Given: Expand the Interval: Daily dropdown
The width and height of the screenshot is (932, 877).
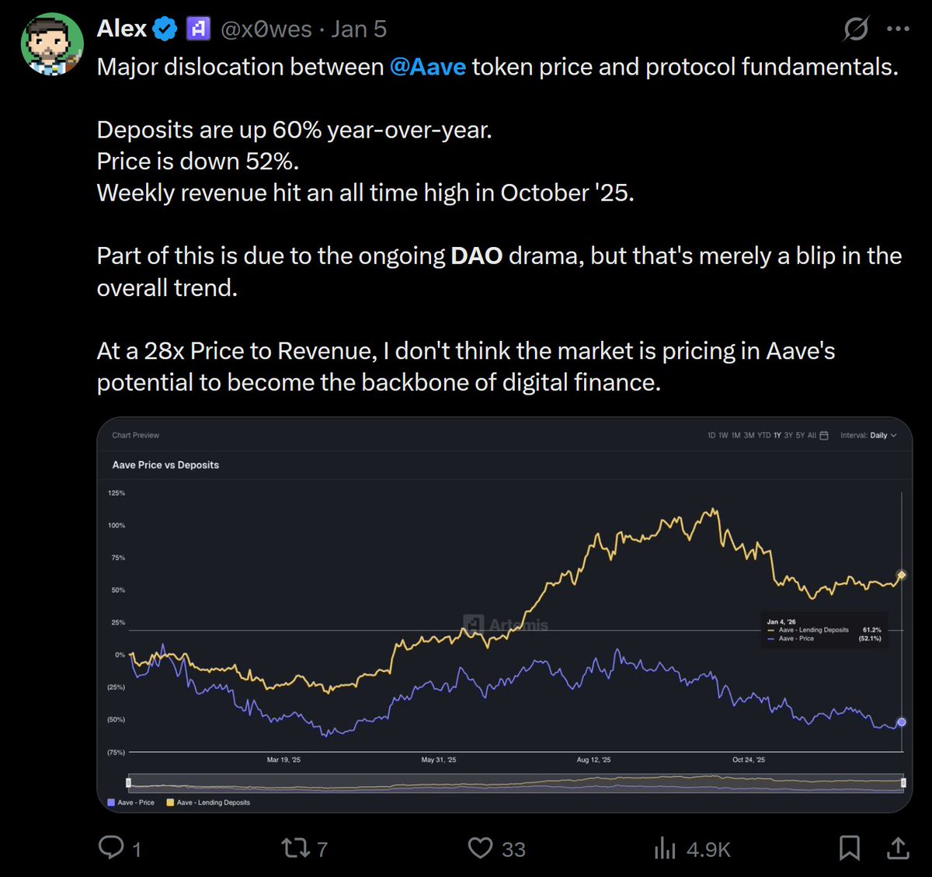Looking at the screenshot, I should tap(868, 436).
